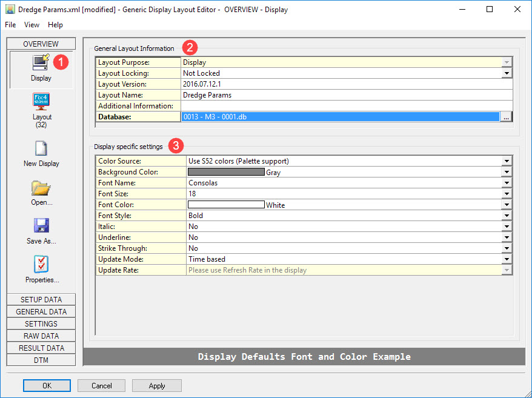532x398 pixels.
Task: Click the gray Background Color swatch
Action: click(226, 172)
